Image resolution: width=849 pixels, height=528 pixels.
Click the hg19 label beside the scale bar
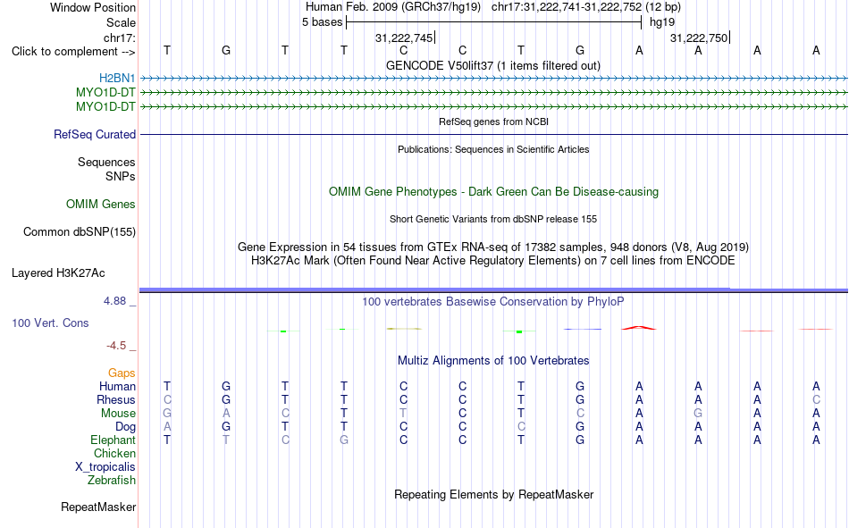(662, 22)
